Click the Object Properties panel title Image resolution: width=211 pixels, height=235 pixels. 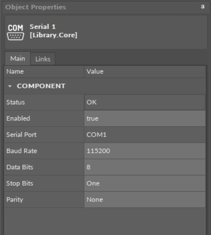pyautogui.click(x=36, y=7)
